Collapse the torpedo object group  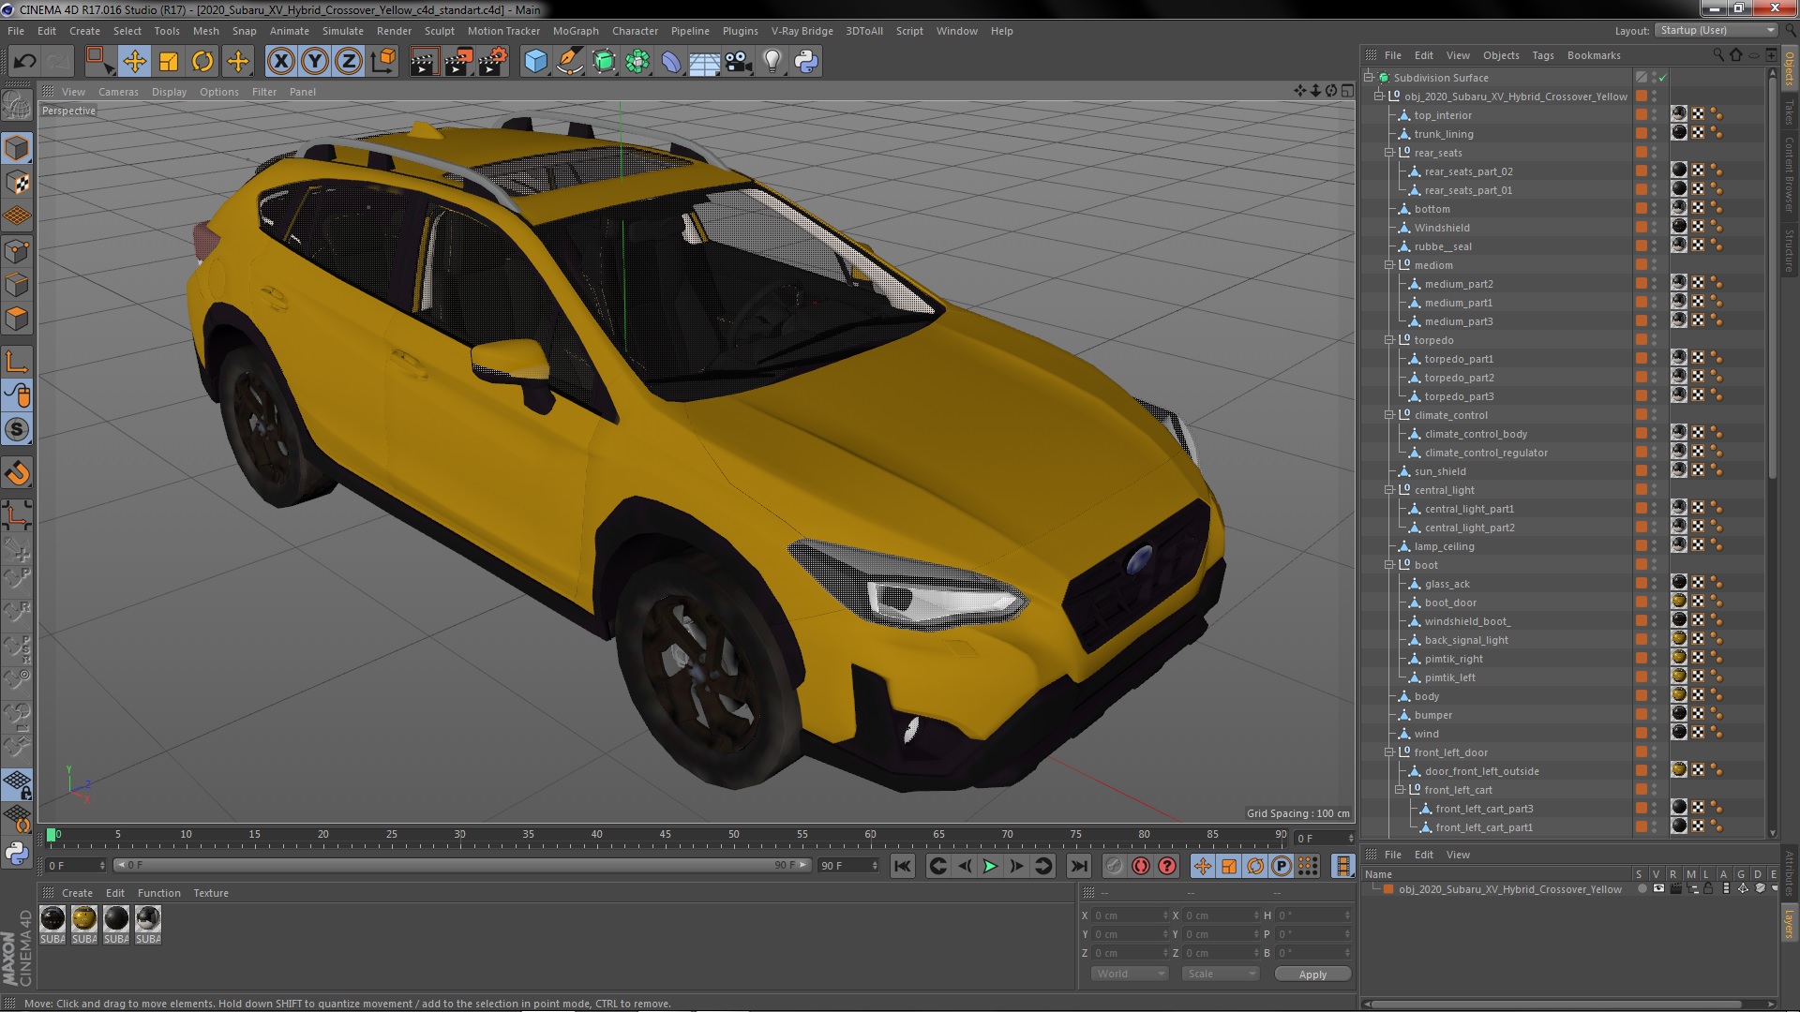tap(1389, 340)
